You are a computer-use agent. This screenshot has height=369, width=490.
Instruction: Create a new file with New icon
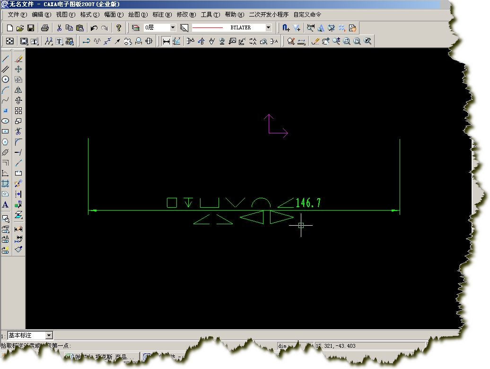pos(9,28)
